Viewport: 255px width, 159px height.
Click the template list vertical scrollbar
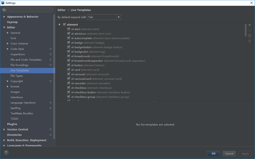(x=246, y=30)
